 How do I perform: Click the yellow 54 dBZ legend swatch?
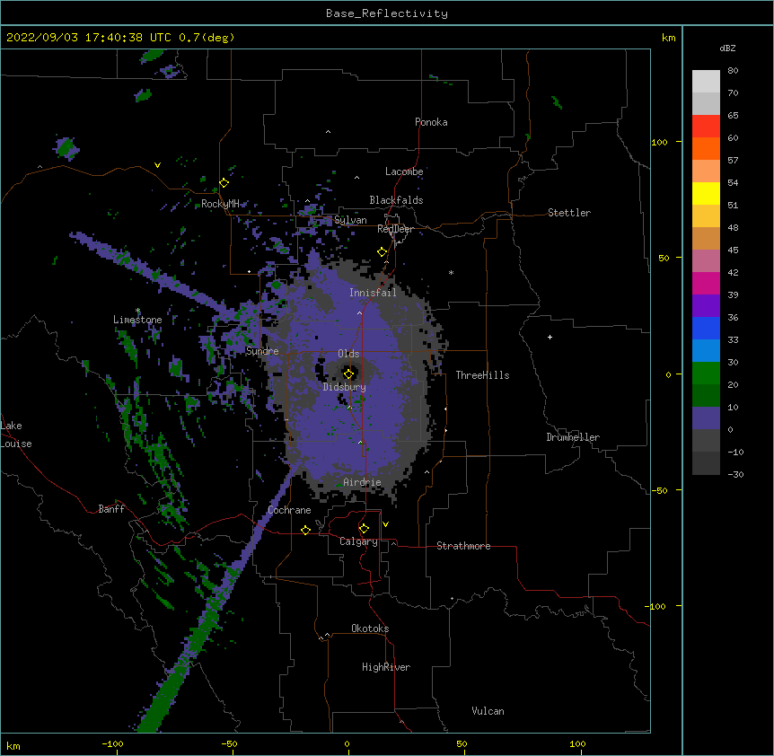coord(706,193)
